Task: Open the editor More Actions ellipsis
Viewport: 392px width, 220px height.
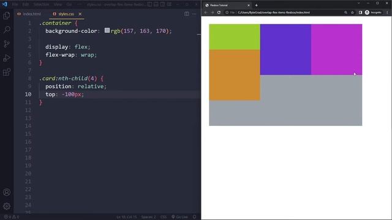Action: [x=194, y=14]
